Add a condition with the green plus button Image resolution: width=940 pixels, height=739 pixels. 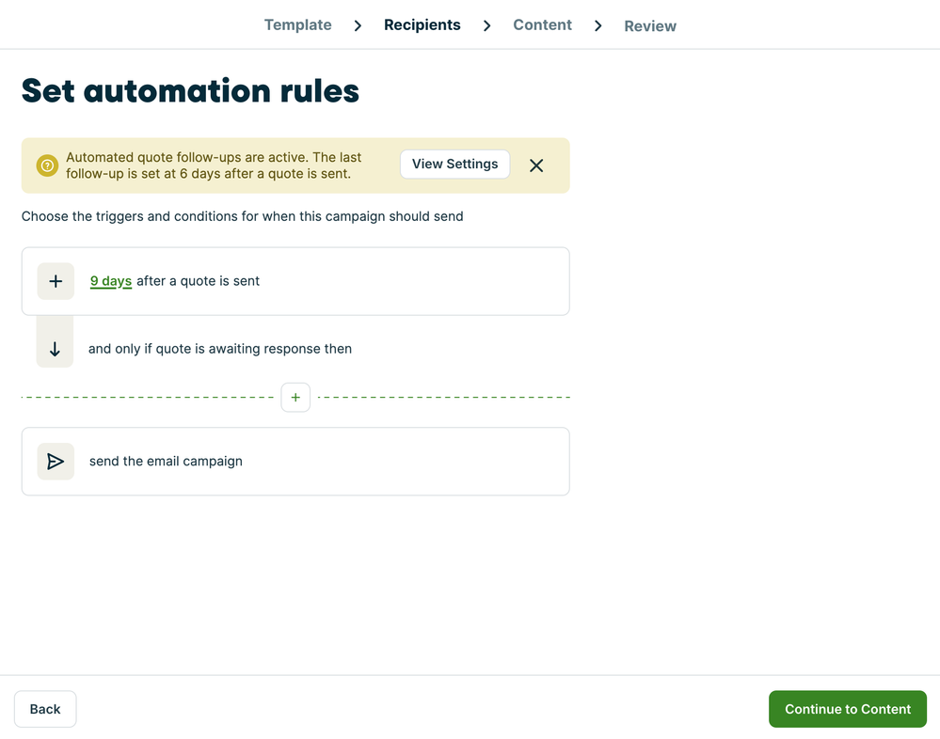tap(295, 398)
